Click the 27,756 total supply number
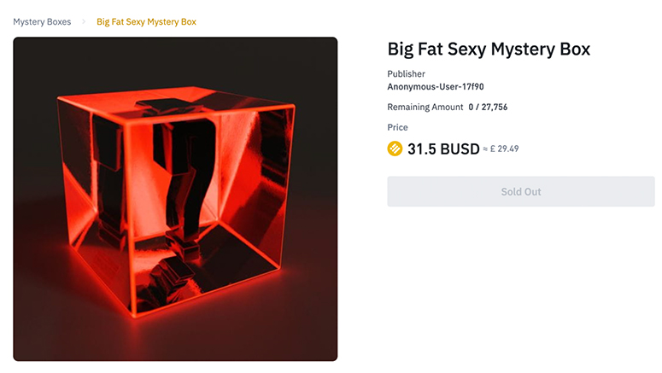 click(x=495, y=107)
